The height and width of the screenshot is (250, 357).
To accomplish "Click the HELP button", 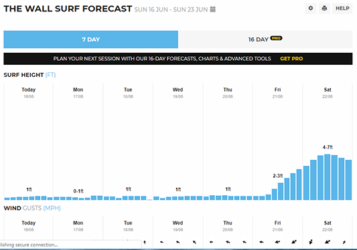I will tap(342, 9).
